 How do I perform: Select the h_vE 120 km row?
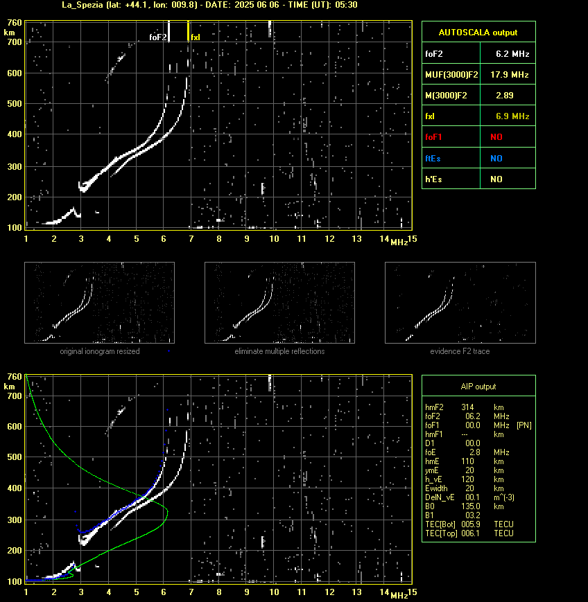click(465, 479)
